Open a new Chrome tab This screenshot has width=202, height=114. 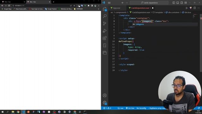(53, 2)
